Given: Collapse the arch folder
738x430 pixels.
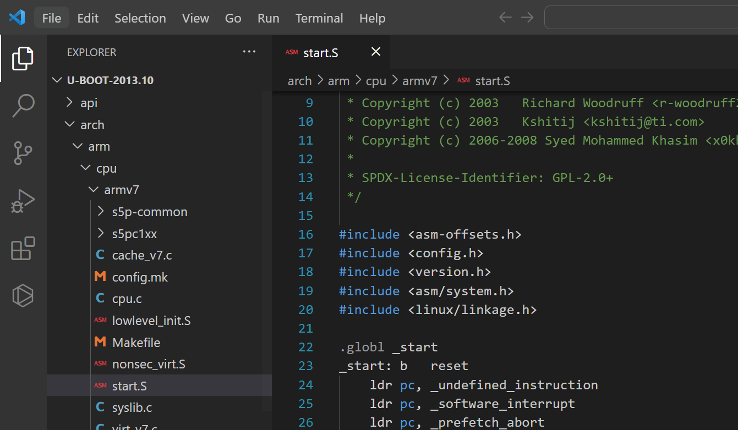Looking at the screenshot, I should click(x=69, y=124).
